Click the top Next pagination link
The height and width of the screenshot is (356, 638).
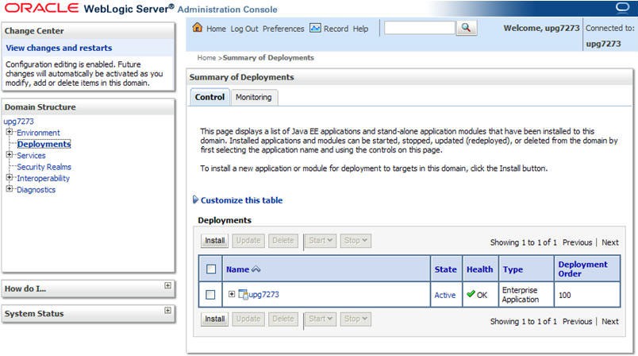[x=610, y=242]
